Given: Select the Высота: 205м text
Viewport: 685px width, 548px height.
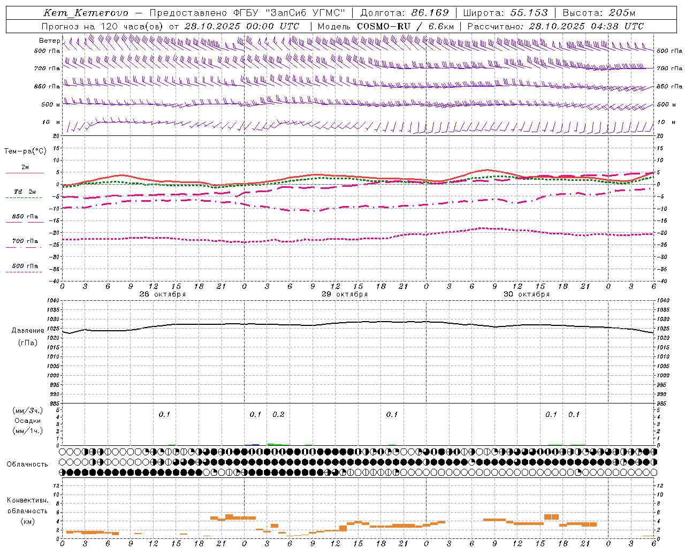Looking at the screenshot, I should (599, 13).
